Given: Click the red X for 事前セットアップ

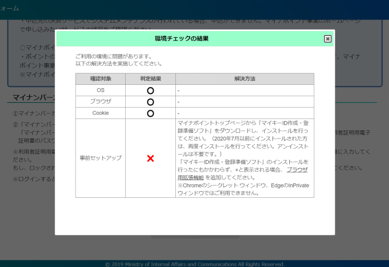Looking at the screenshot, I should click(x=151, y=158).
